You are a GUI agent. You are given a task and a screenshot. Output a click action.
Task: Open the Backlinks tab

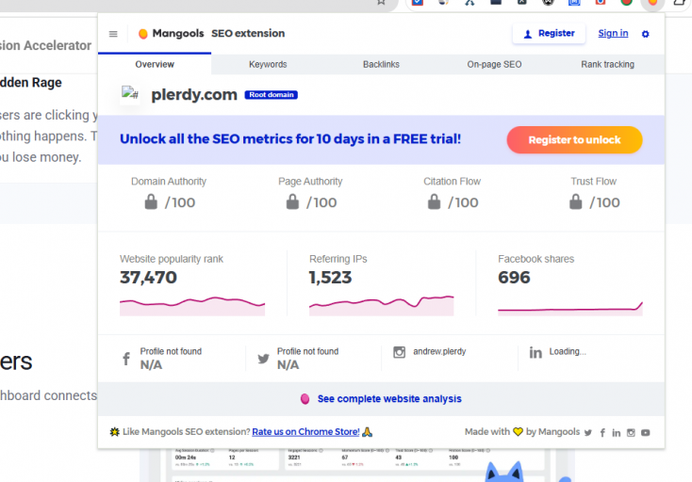click(x=381, y=64)
